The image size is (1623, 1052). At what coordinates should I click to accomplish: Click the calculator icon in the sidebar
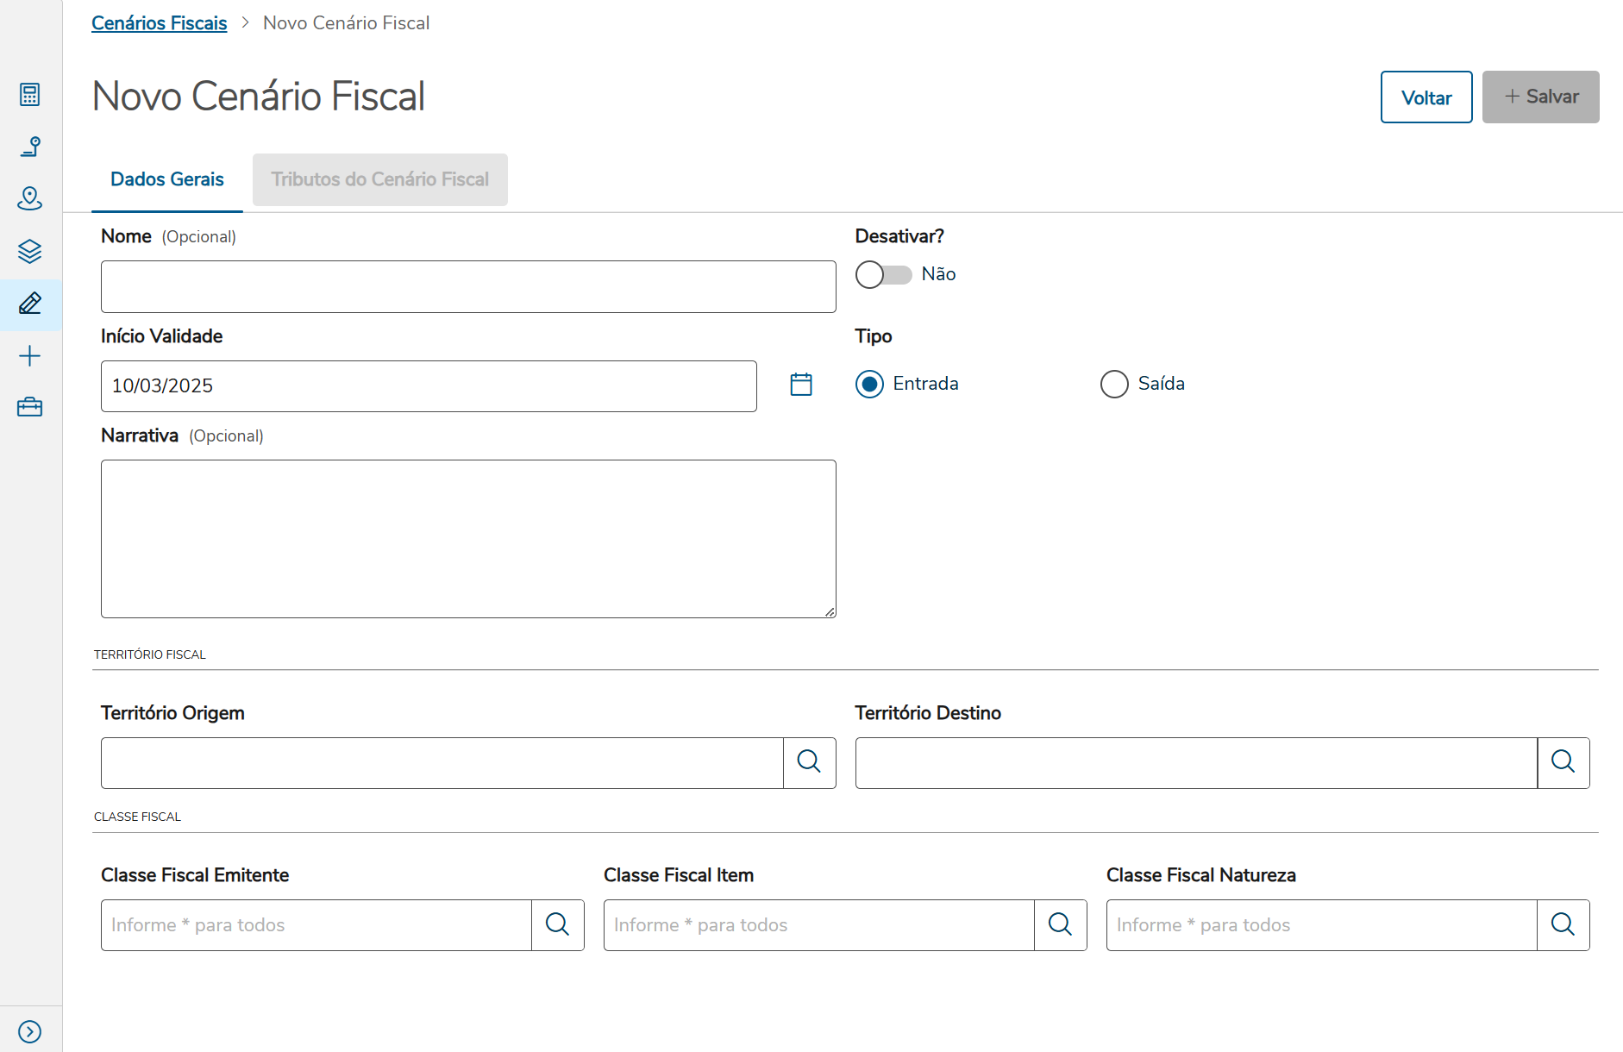[29, 94]
